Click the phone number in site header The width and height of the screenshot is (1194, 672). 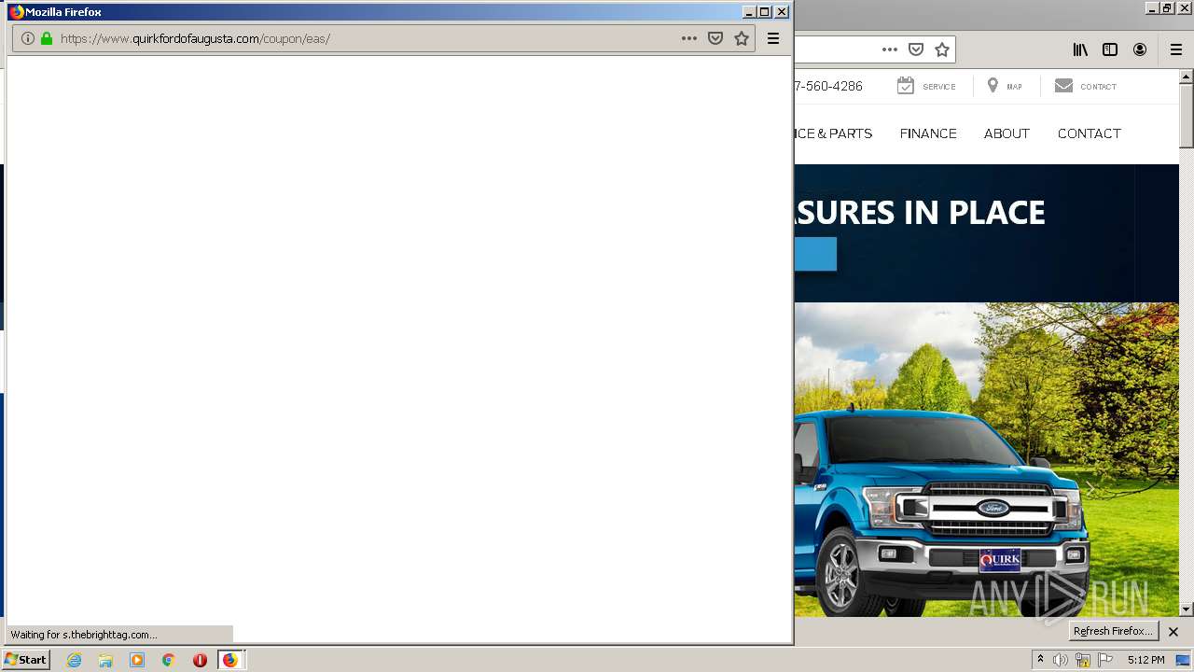point(828,86)
